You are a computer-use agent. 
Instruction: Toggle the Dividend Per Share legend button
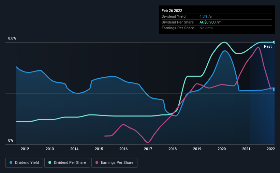67,163
